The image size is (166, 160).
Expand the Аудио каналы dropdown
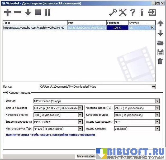tap(157, 129)
